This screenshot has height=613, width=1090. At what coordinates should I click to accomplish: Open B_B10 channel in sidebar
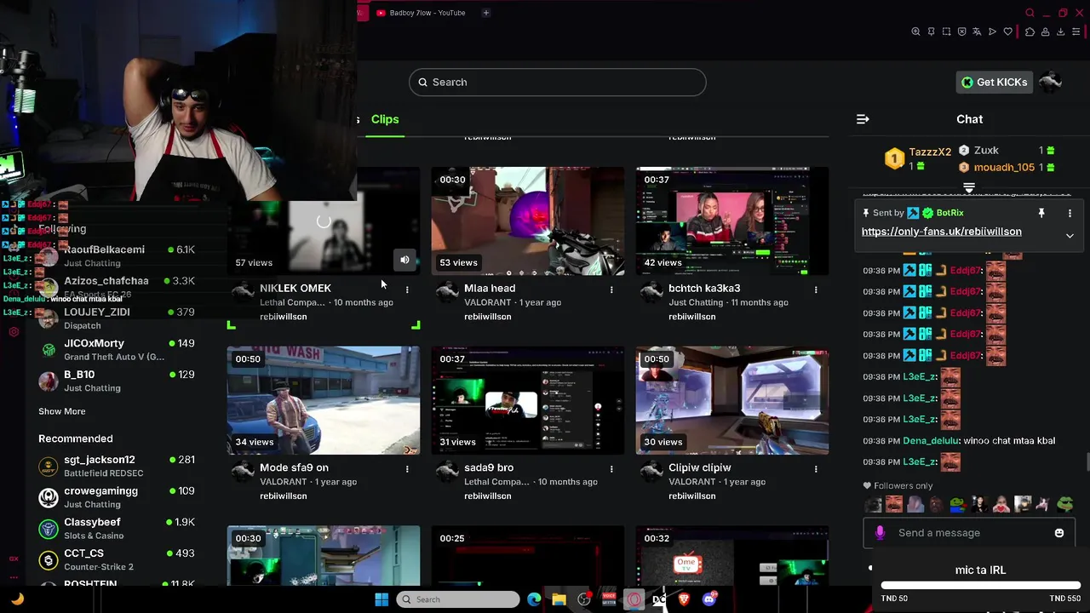point(117,381)
